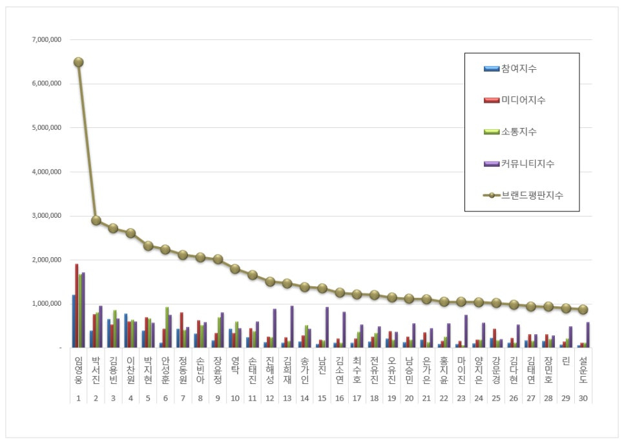Viewport: 624px width, 444px height.
Task: Select the 브랜드평판지수 legend label text
Action: (x=532, y=195)
